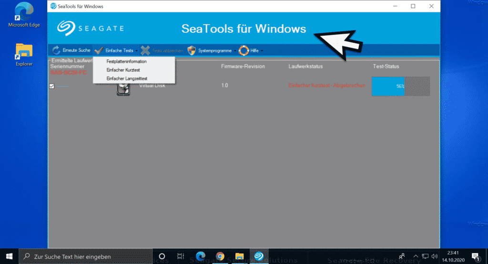Image resolution: width=488 pixels, height=264 pixels.
Task: Expand the Systemprogramme dropdown arrow
Action: click(235, 51)
